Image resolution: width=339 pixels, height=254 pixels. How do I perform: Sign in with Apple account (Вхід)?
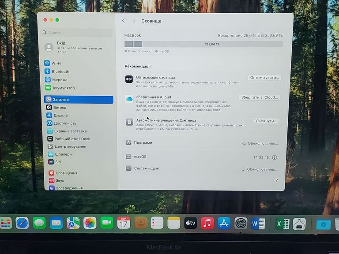coord(74,47)
